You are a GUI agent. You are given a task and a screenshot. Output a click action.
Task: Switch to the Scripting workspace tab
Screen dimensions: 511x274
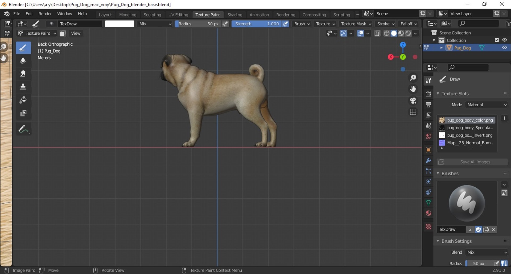[341, 15]
